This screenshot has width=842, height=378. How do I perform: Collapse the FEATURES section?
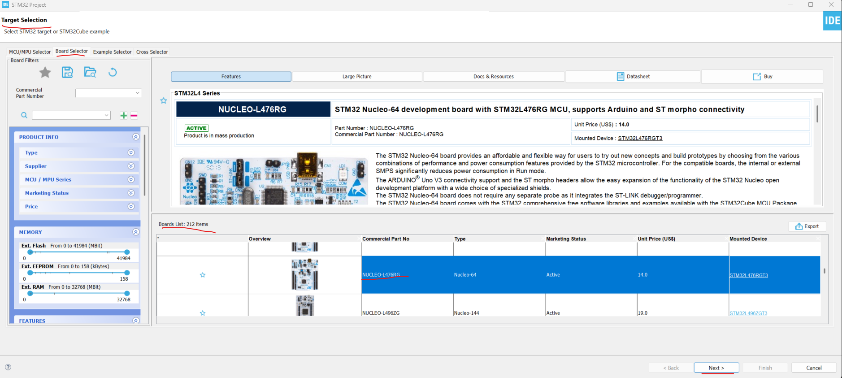(136, 321)
